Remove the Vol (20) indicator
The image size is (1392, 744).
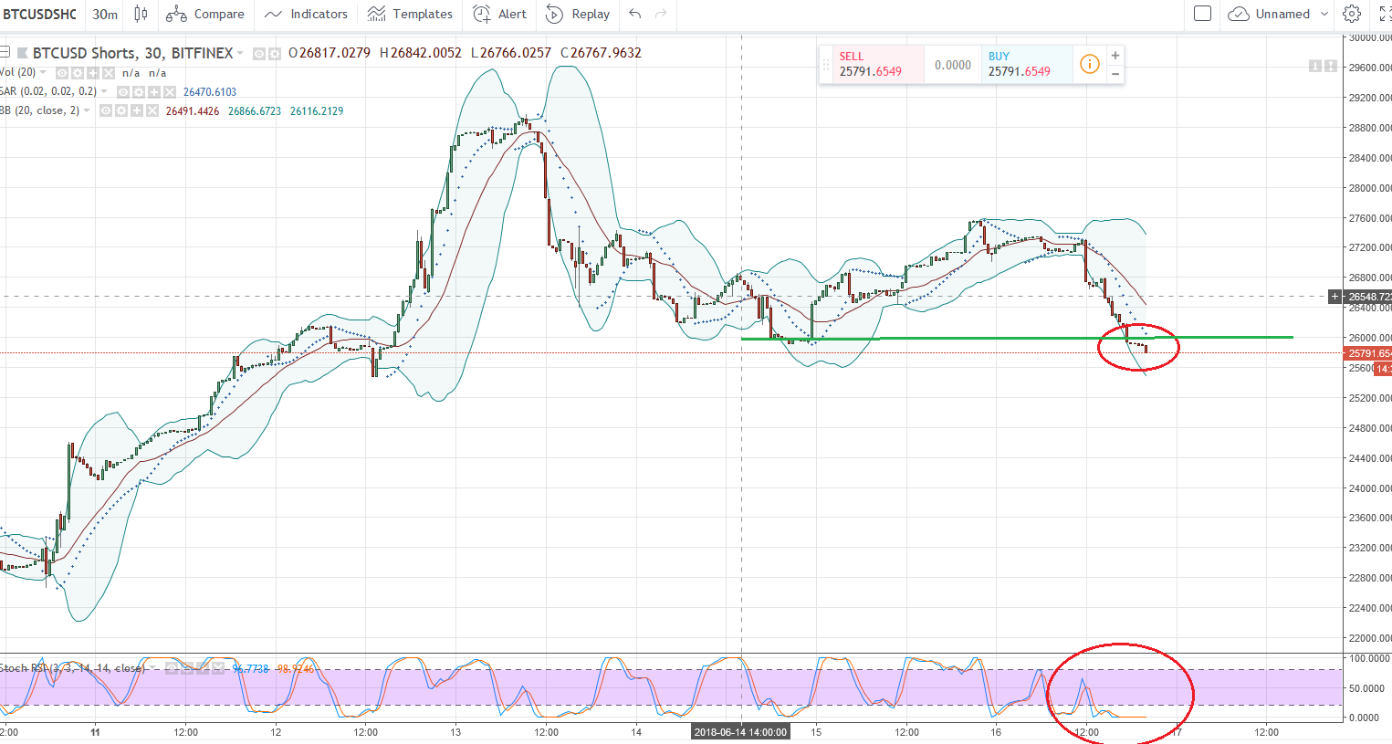pos(109,73)
